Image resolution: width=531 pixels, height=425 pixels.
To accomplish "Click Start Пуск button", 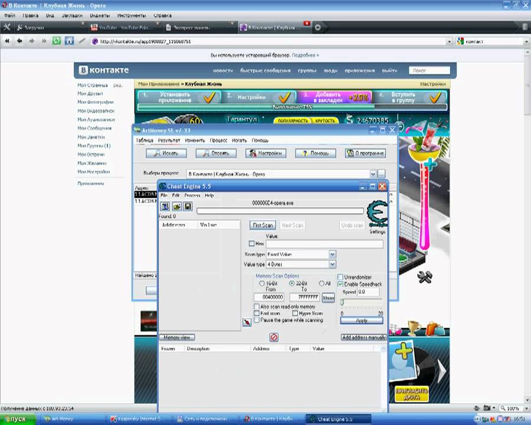I will click(x=18, y=419).
